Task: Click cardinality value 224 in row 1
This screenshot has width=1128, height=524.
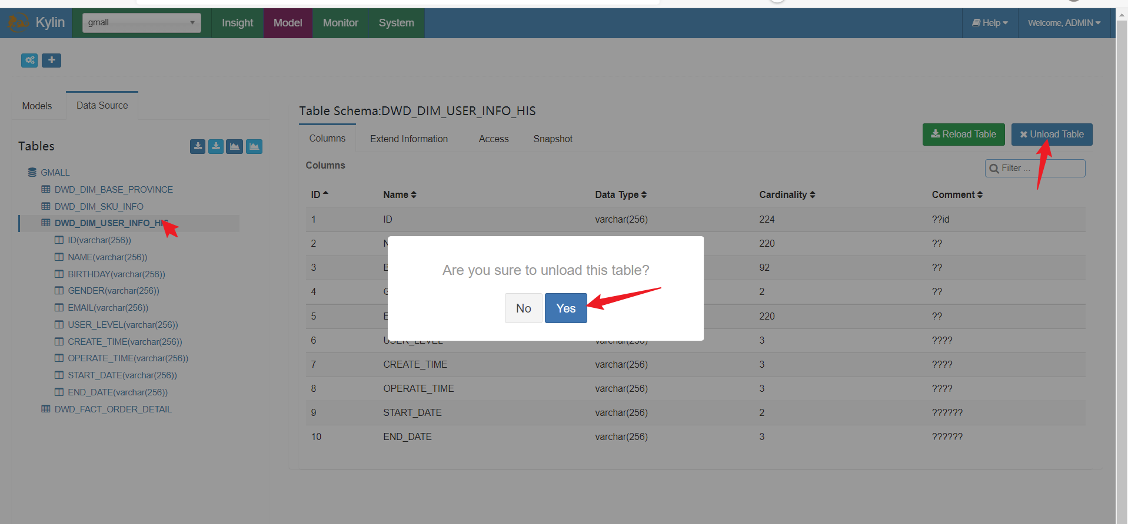Action: click(x=767, y=219)
